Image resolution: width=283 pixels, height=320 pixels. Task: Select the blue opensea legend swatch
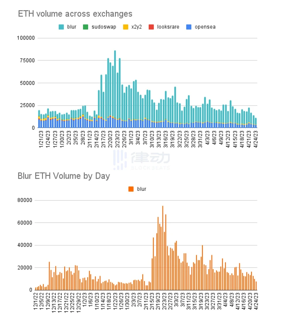click(x=189, y=27)
